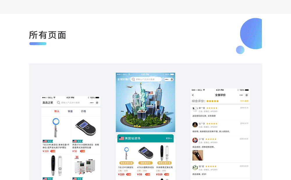Screen dimensions: 291x180
Task: Tap the circular close target icon in the 全球好物 header
Action: point(172,79)
